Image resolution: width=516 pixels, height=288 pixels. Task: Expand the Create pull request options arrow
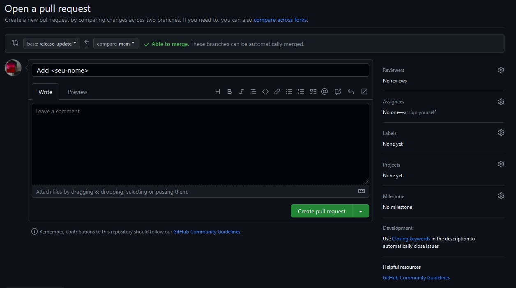point(361,211)
